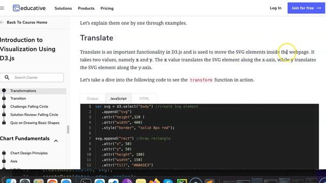Open the Products menu
This screenshot has width=326, height=183.
86,8
